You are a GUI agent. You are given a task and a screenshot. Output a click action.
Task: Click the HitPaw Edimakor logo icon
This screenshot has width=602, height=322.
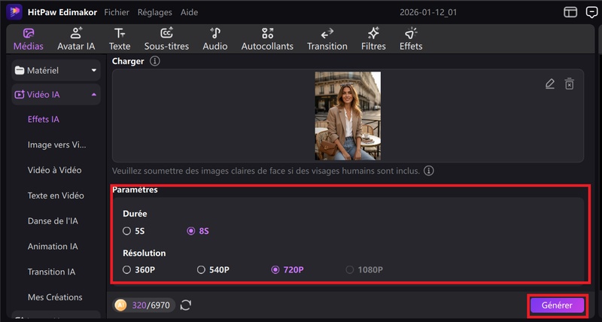pyautogui.click(x=14, y=12)
